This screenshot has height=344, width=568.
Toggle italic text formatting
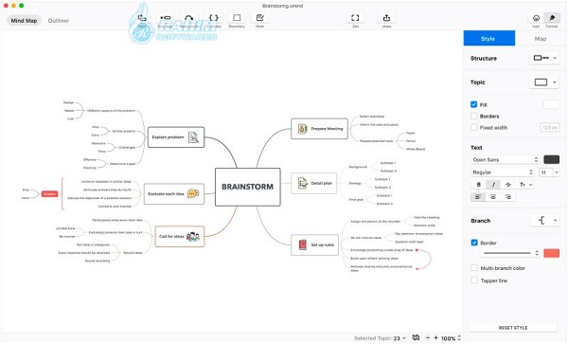tap(493, 185)
